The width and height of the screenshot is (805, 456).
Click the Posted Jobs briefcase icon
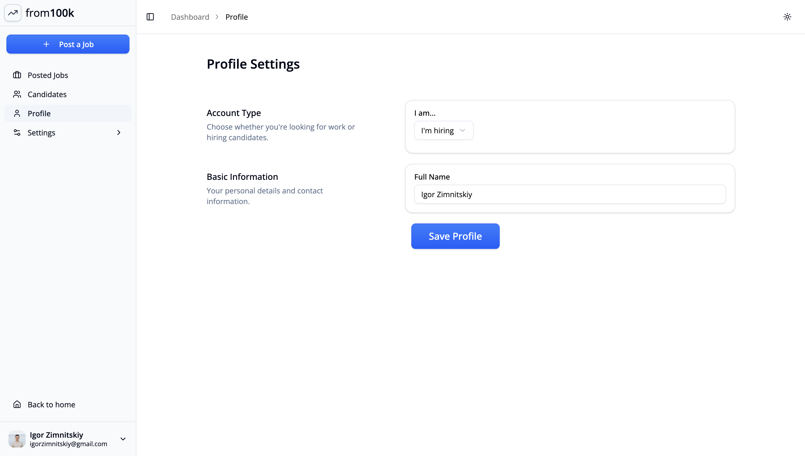17,75
